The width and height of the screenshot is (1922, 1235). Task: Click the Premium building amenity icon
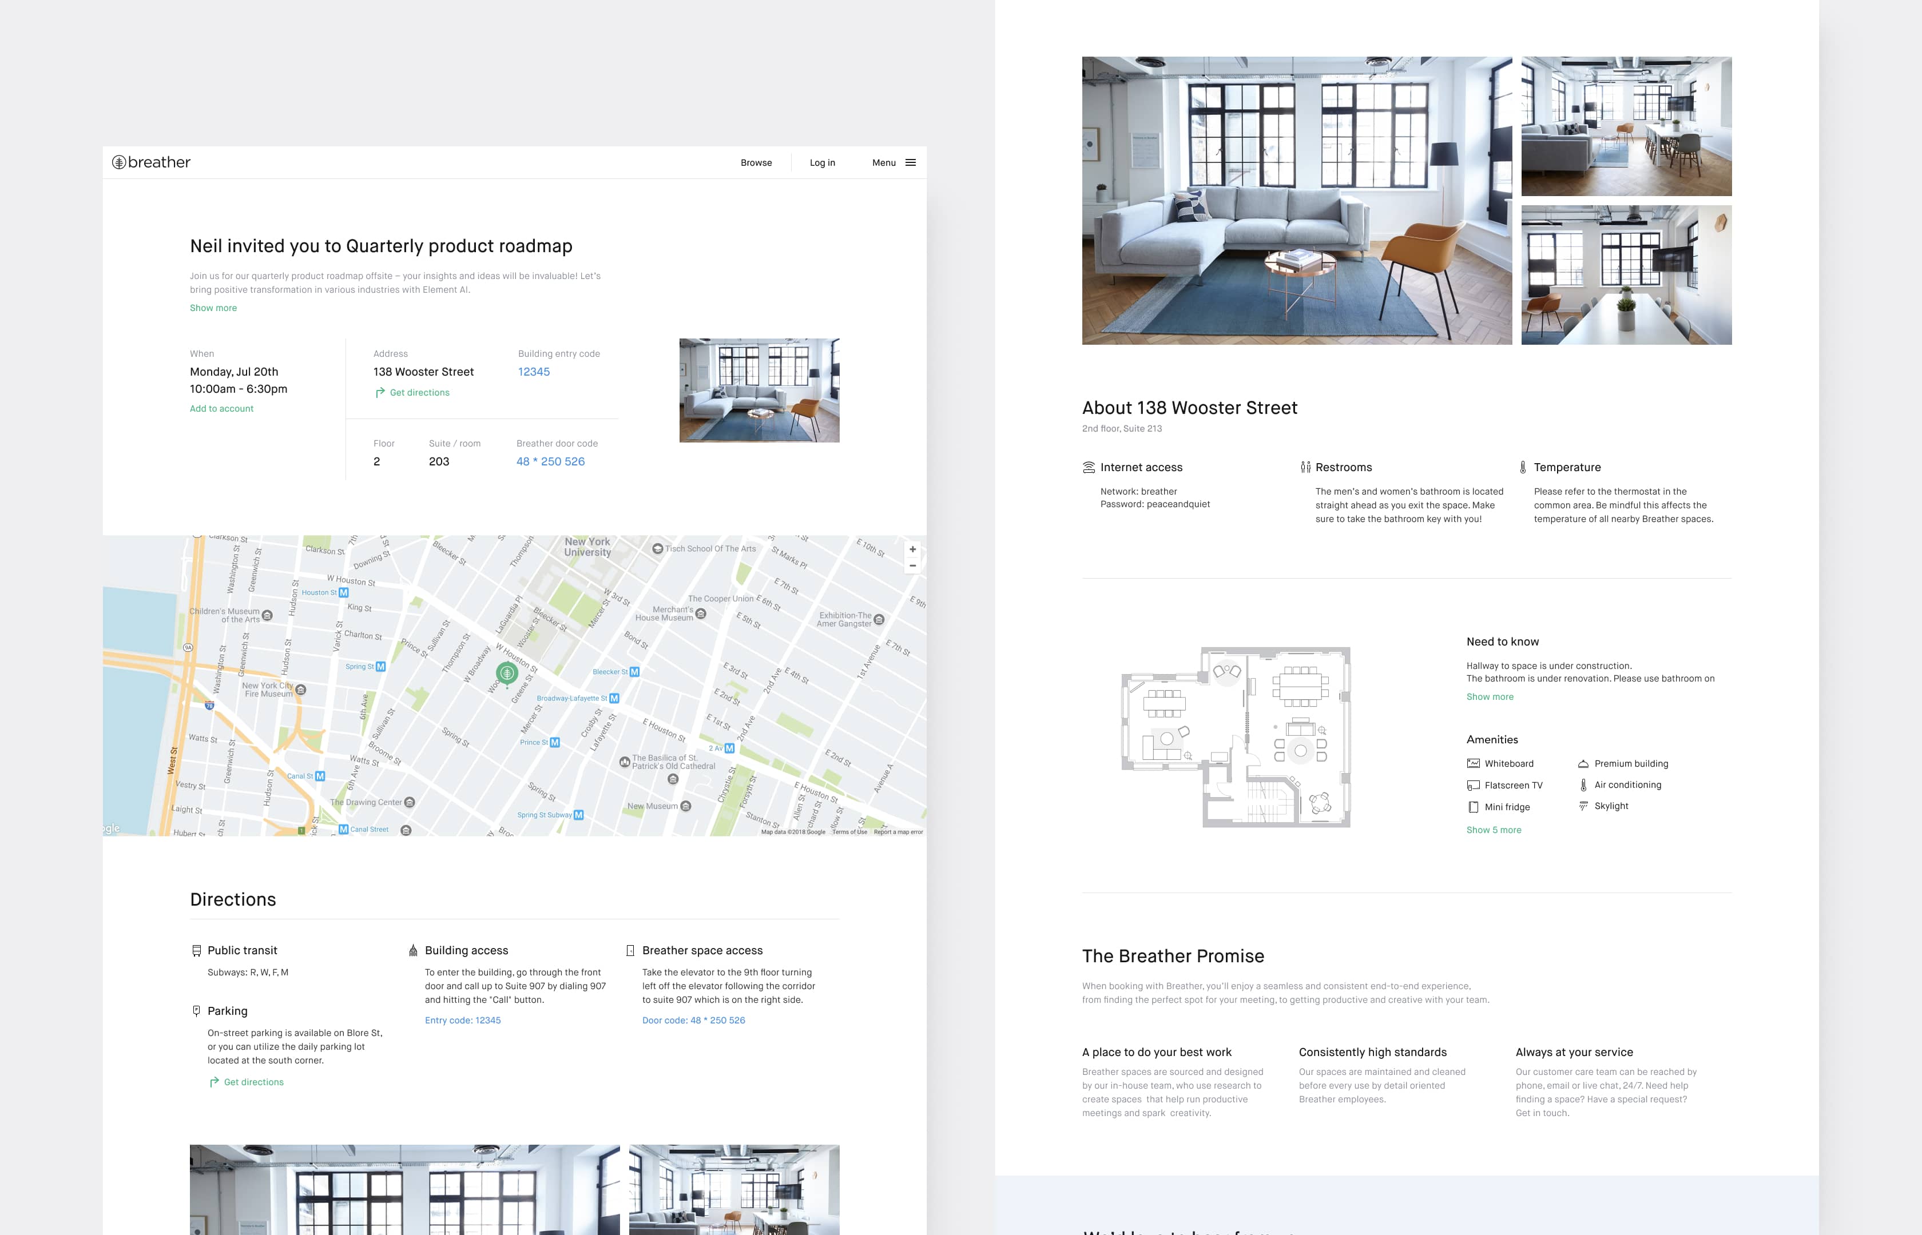[x=1583, y=763]
